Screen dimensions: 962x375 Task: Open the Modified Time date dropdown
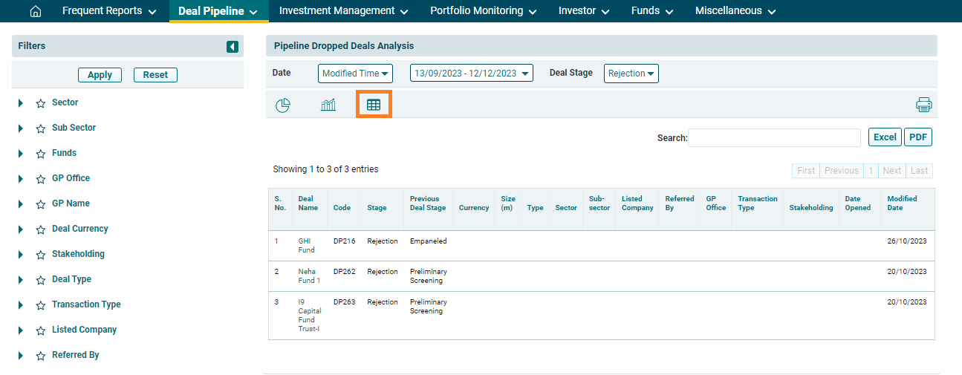(x=356, y=74)
